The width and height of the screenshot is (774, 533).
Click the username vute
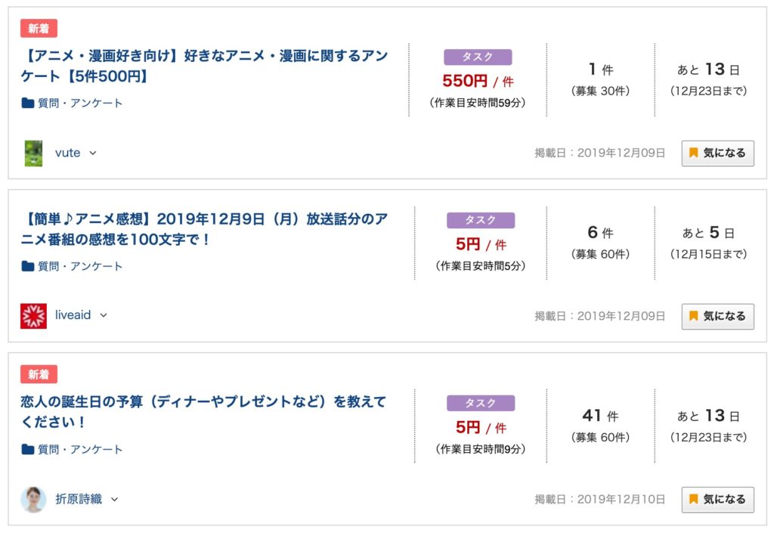(67, 153)
